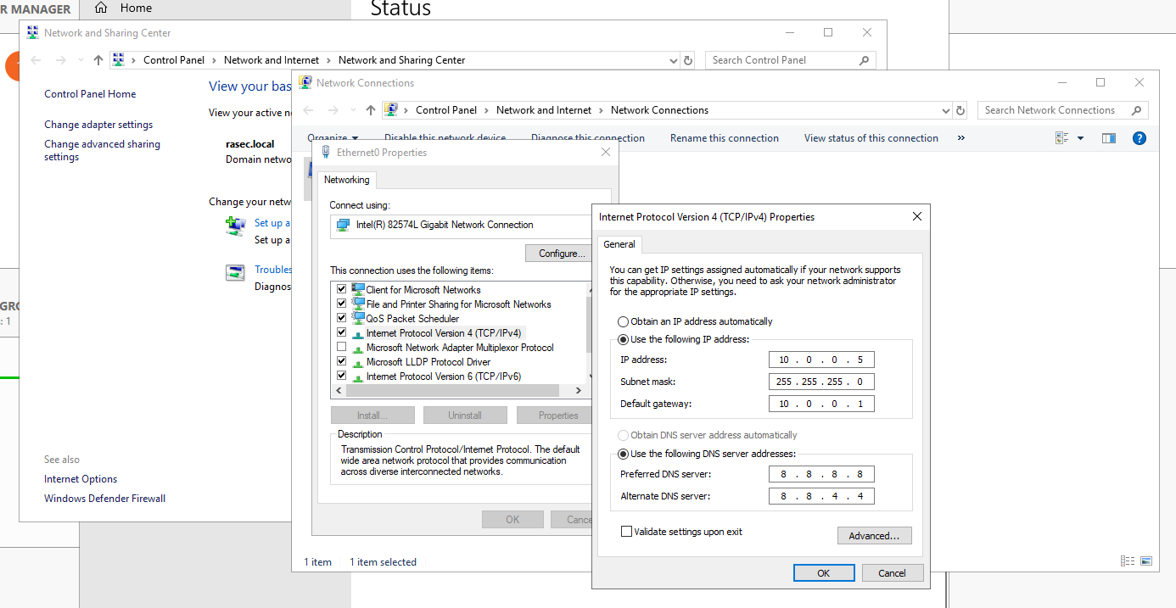Viewport: 1176px width, 608px height.
Task: Uncheck File and Printer Sharing for Microsoft Networks
Action: (x=342, y=304)
